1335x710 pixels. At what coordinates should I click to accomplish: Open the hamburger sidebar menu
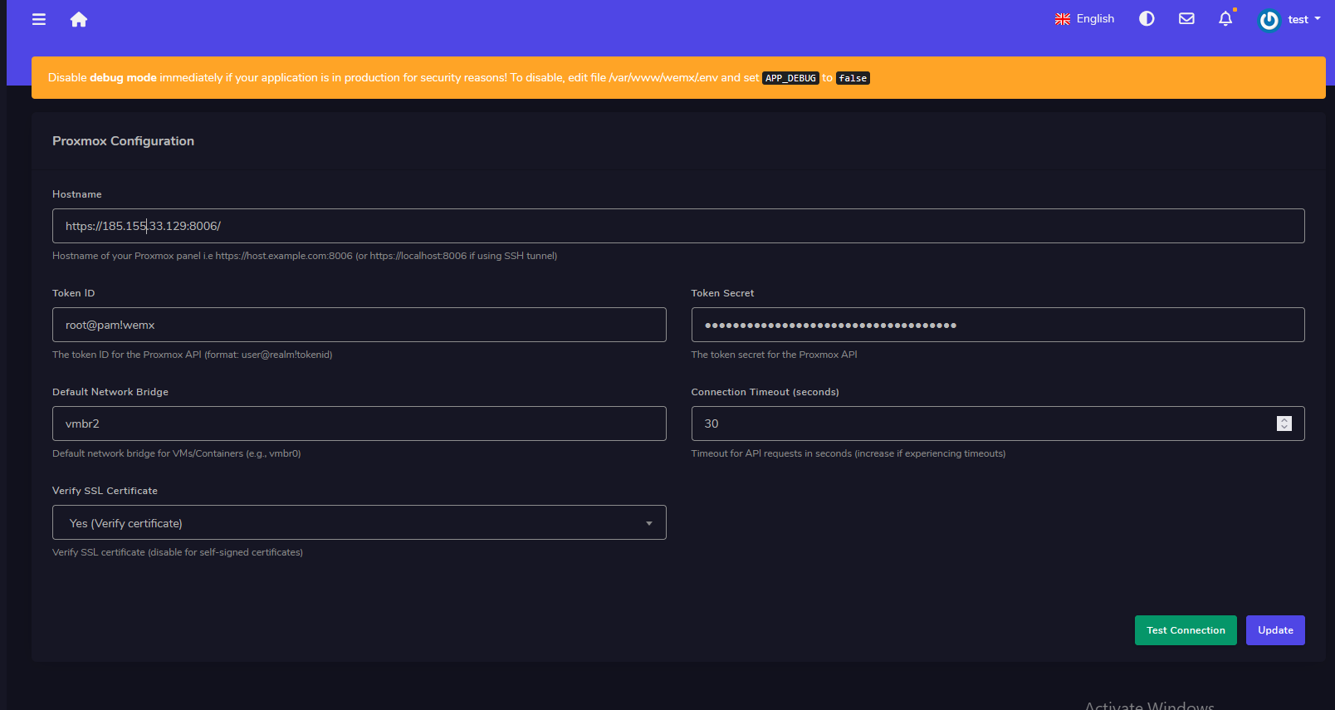(39, 19)
